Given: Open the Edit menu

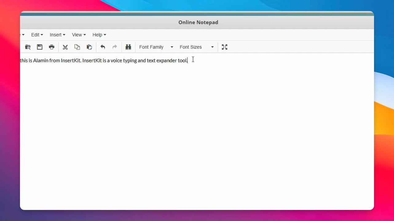Looking at the screenshot, I should pos(37,35).
